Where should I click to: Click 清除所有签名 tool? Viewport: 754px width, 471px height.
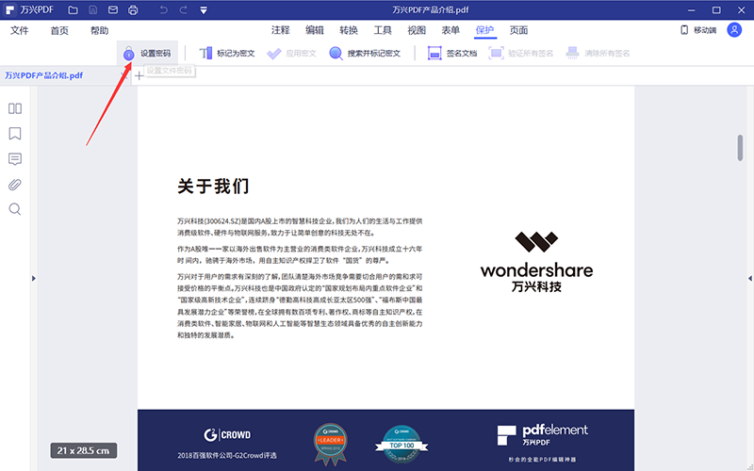click(598, 54)
